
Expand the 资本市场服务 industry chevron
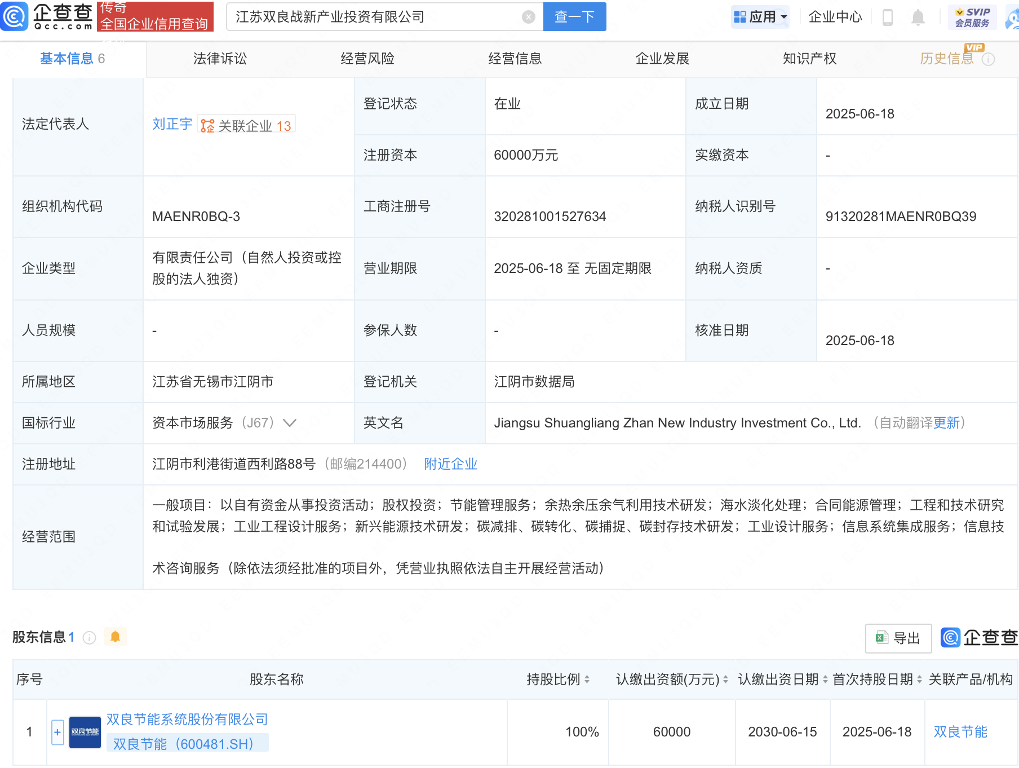tap(290, 423)
